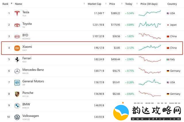Click the BMW roundel logo

tap(17, 106)
